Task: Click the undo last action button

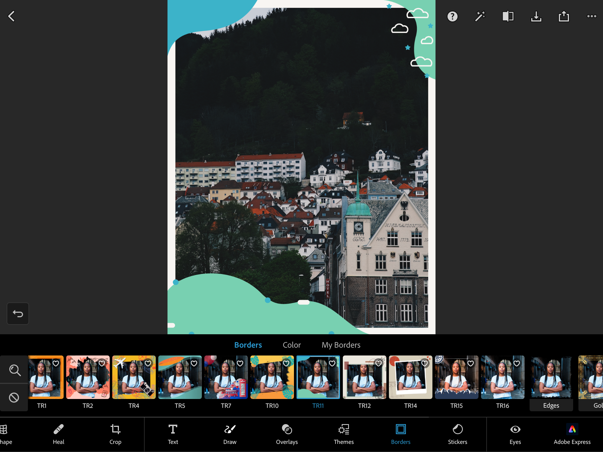Action: 18,313
